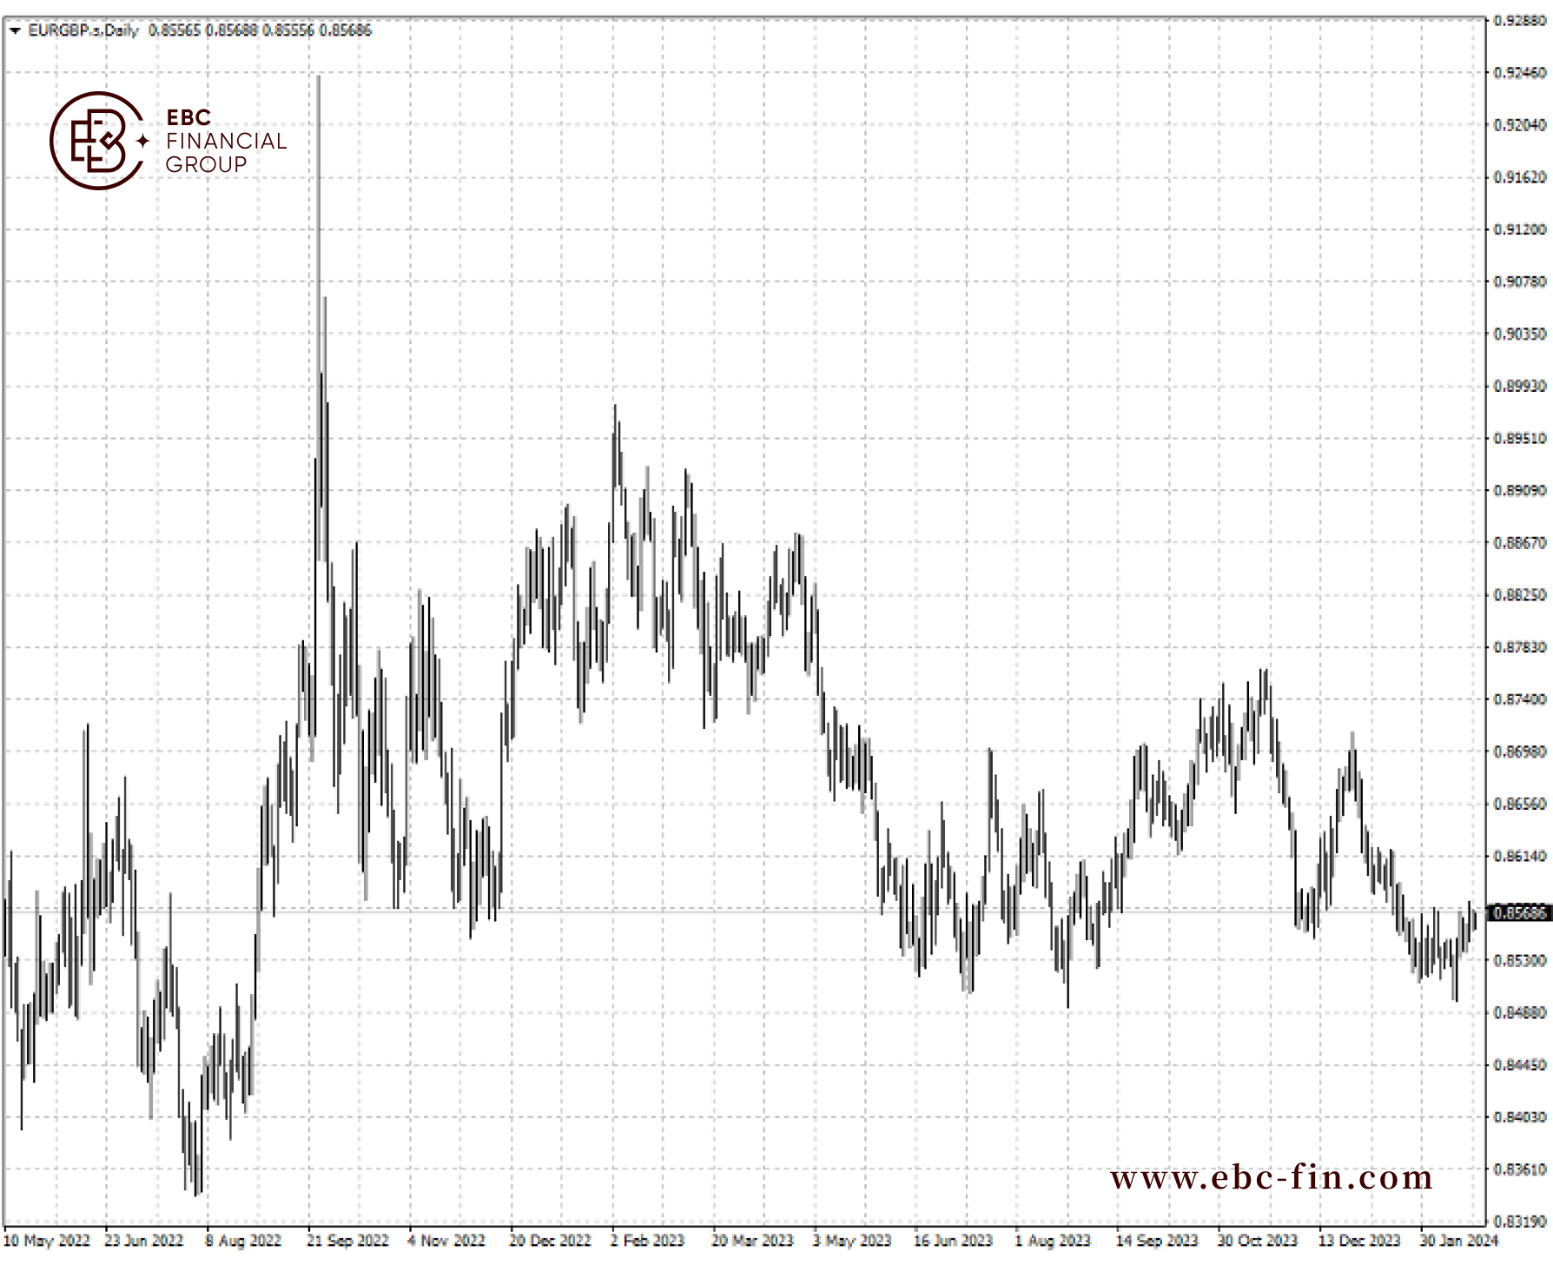This screenshot has height=1272, width=1553.
Task: Click the 0.84030 price scale label
Action: pos(1520,1117)
